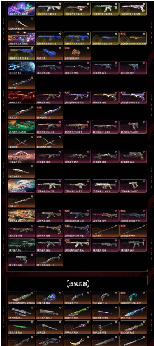Screen dimensions: 154x346
Task: Open the green 般若 2.0 bundle thumbnail
Action: click(x=21, y=127)
